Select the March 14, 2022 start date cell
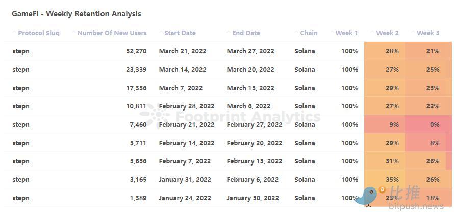The height and width of the screenshot is (220, 454). [183, 69]
